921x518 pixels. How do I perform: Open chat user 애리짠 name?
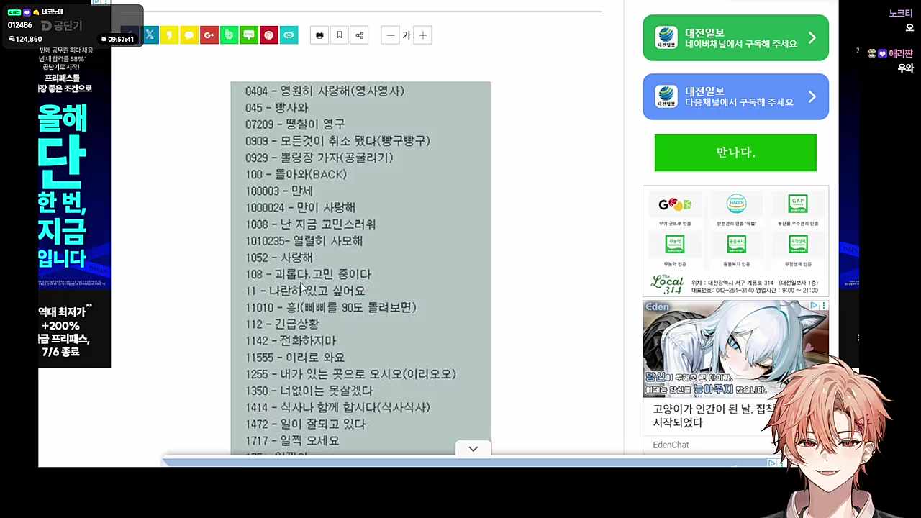[900, 53]
